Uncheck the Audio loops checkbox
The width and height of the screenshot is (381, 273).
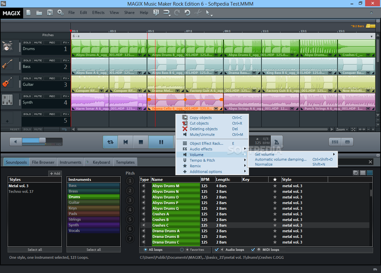pos(217,249)
